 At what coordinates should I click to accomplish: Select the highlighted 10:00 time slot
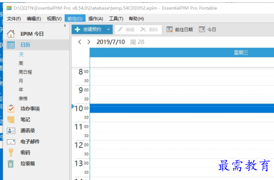(182, 108)
